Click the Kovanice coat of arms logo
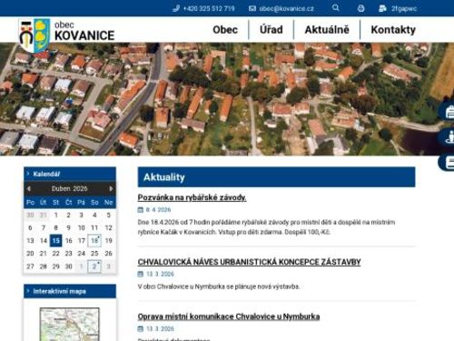The width and height of the screenshot is (454, 341). (35, 35)
